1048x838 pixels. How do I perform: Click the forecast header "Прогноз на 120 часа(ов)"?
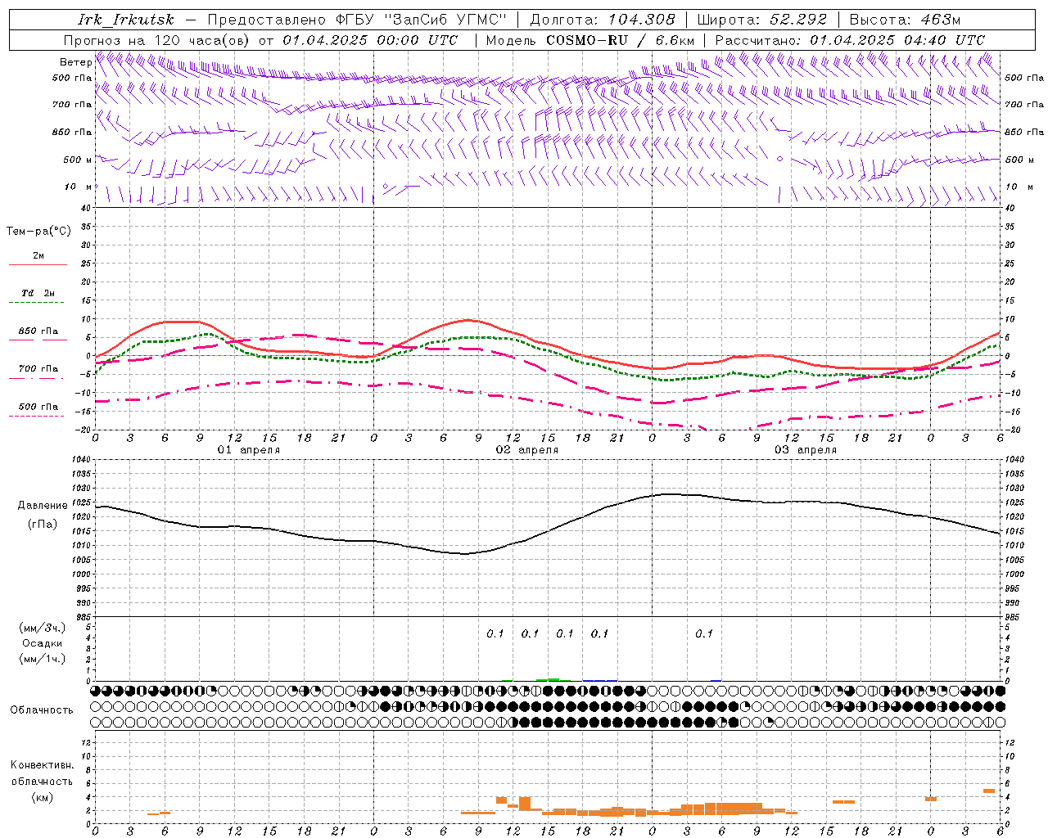click(x=157, y=40)
